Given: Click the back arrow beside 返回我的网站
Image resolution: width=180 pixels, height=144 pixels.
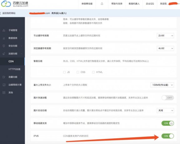Looking at the screenshot, I should coord(0,13).
